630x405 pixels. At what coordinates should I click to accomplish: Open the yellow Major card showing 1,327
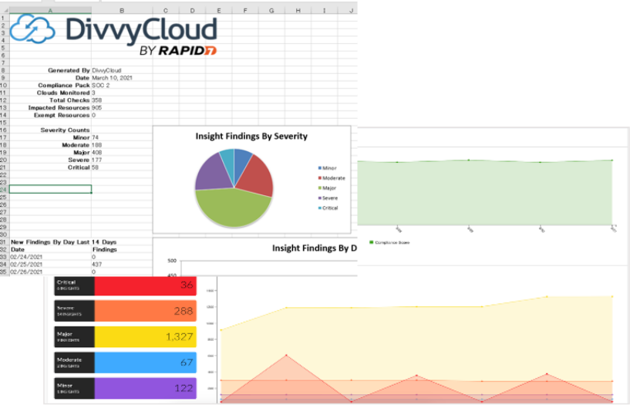coord(126,336)
